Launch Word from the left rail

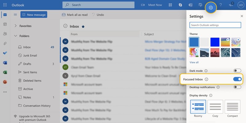5,63
